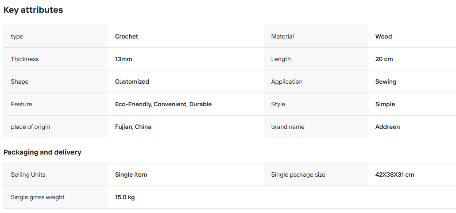Select the Simple style value

pyautogui.click(x=385, y=104)
